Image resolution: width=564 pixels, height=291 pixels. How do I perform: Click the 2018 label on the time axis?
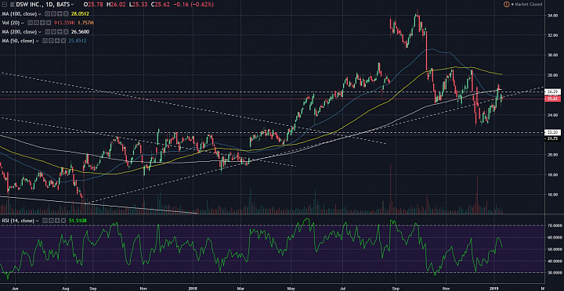pos(193,288)
